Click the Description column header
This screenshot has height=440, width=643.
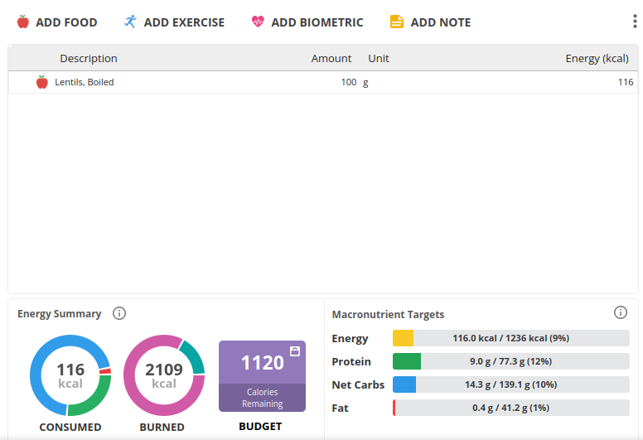pyautogui.click(x=89, y=58)
